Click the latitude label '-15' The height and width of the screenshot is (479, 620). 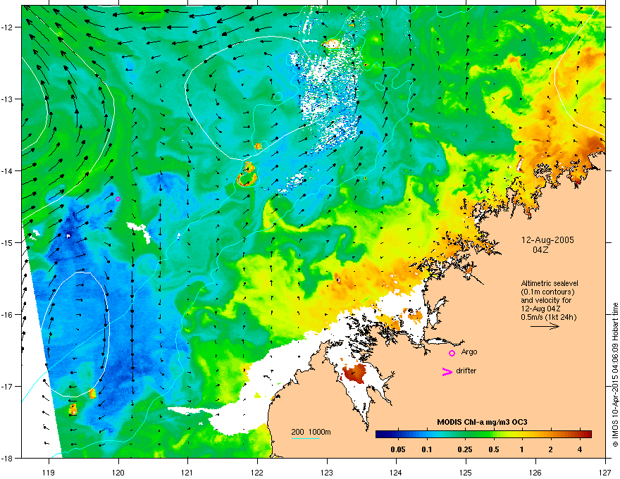(7, 242)
